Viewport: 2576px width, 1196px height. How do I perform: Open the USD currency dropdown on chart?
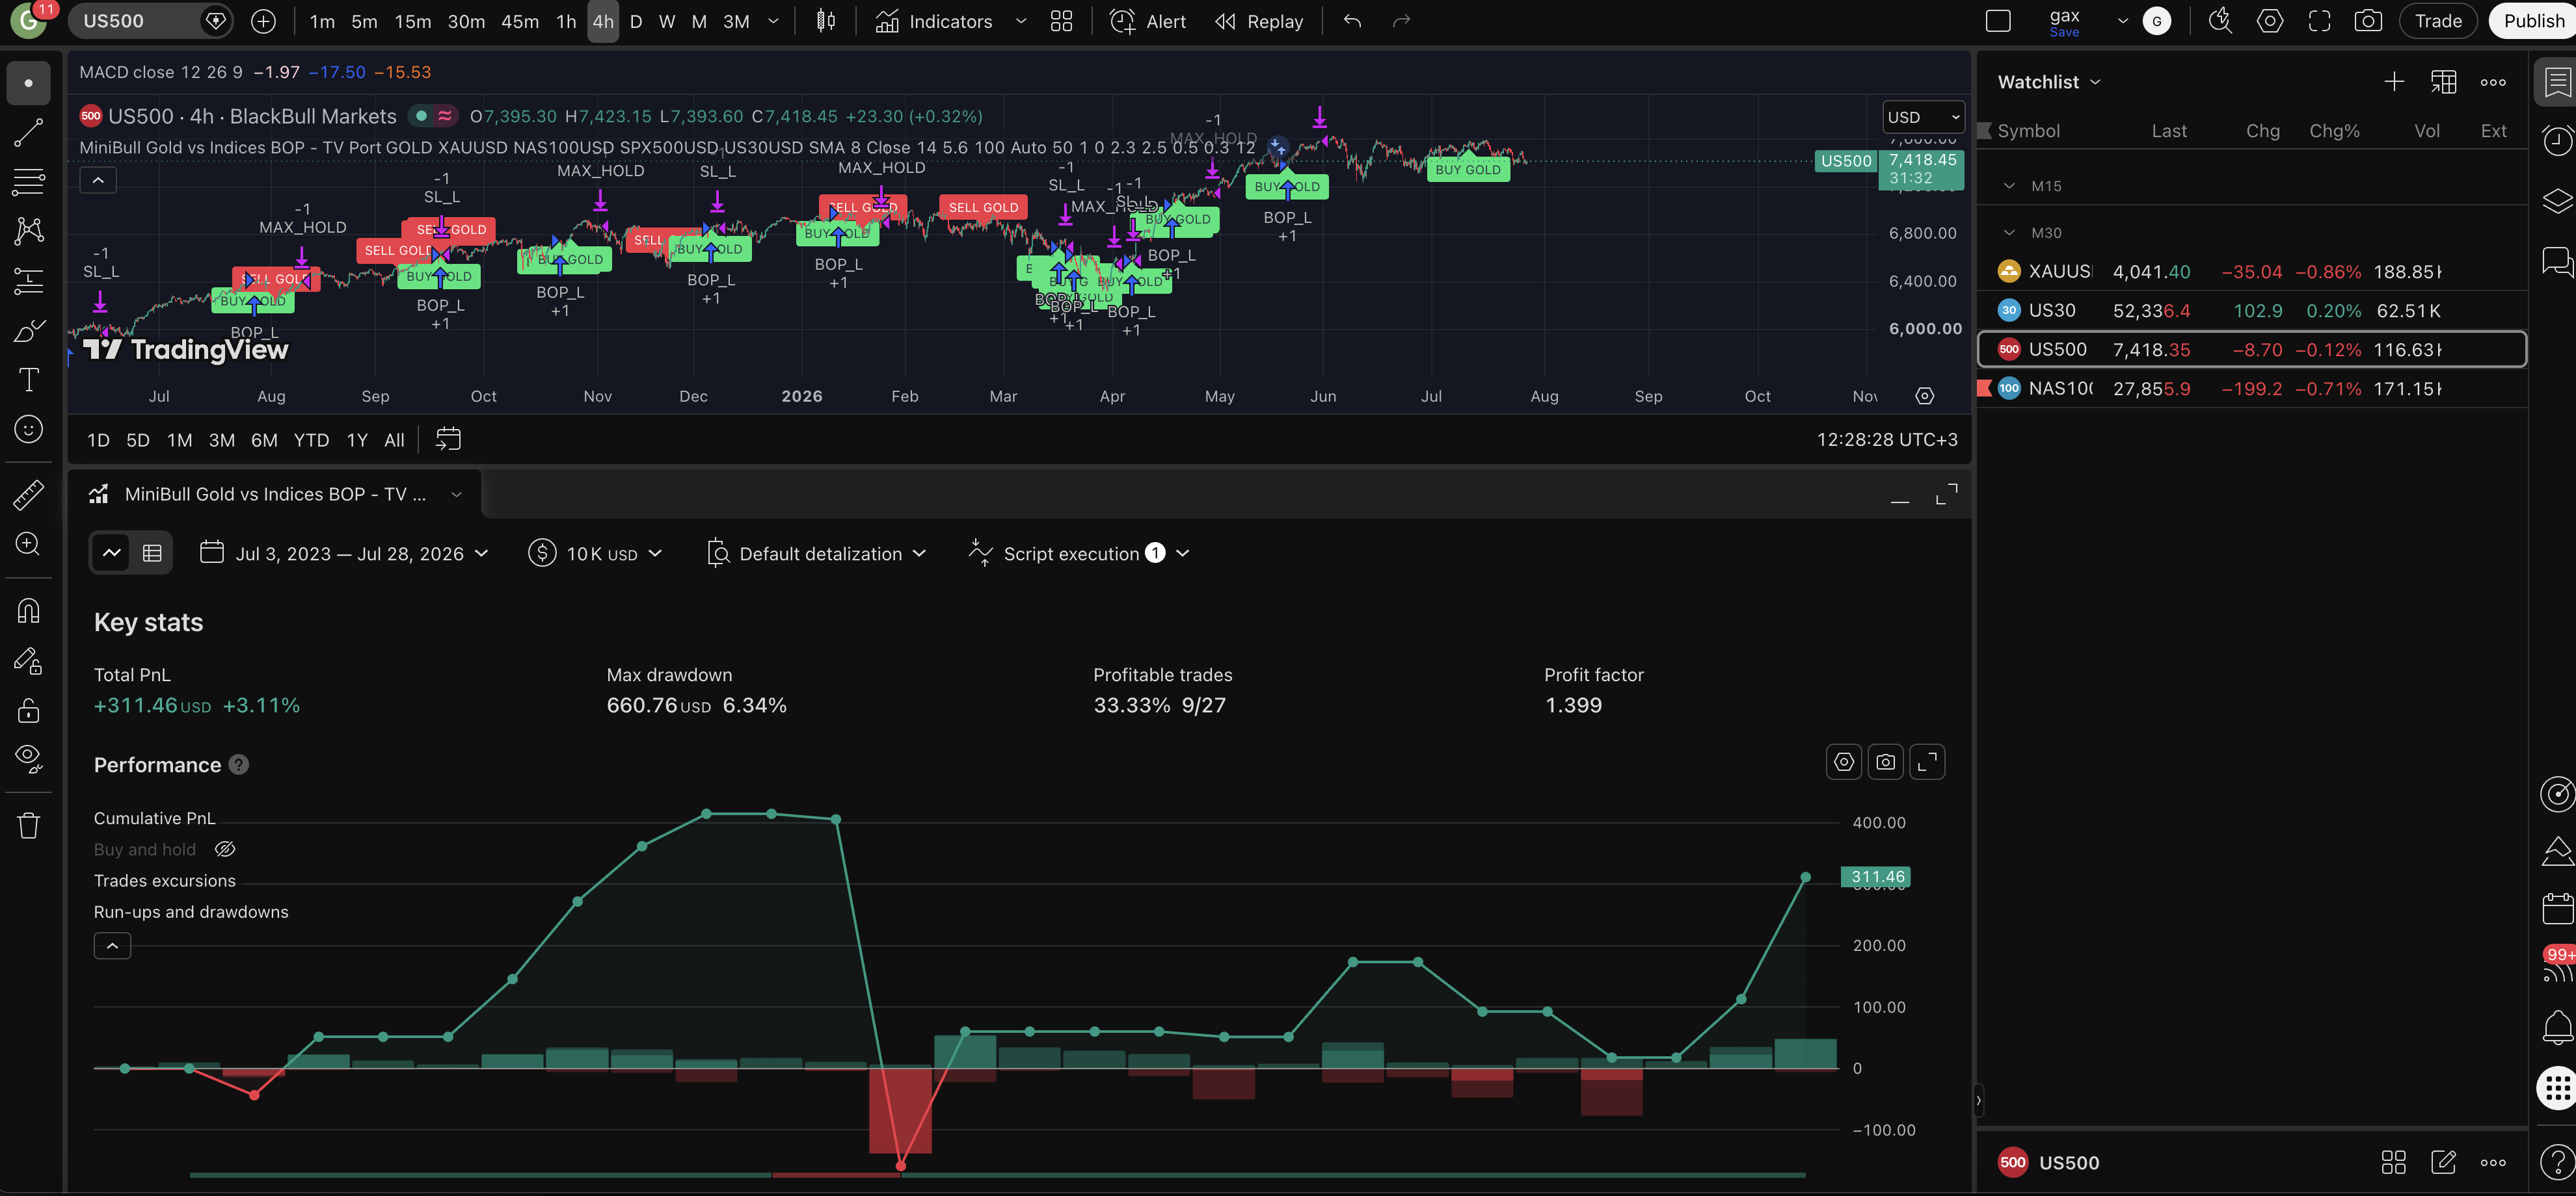pos(1923,117)
